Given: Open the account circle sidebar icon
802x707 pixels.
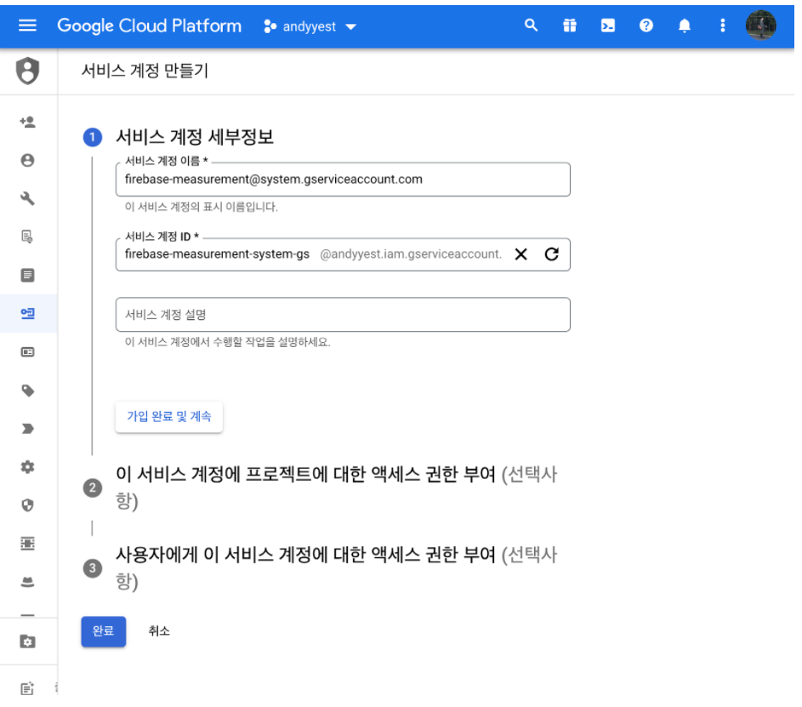Looking at the screenshot, I should click(27, 160).
